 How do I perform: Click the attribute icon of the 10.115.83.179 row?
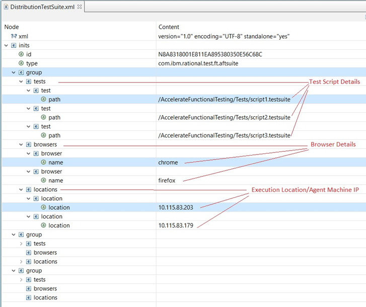pyautogui.click(x=43, y=225)
